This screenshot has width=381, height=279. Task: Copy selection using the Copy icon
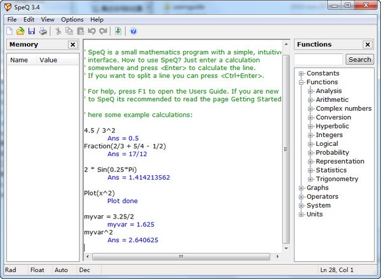tap(69, 31)
